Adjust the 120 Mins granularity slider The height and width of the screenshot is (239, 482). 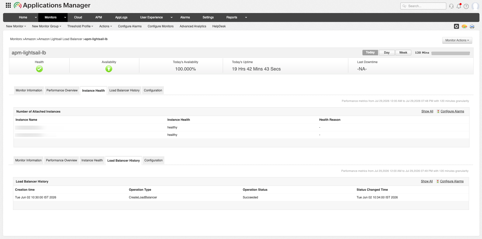click(x=451, y=53)
